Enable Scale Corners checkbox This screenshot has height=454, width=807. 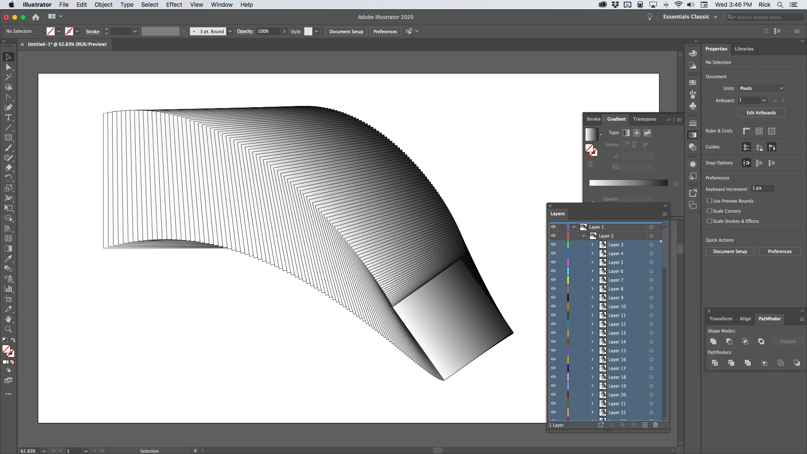click(709, 211)
